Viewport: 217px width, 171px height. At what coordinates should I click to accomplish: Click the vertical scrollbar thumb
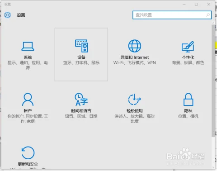213,81
